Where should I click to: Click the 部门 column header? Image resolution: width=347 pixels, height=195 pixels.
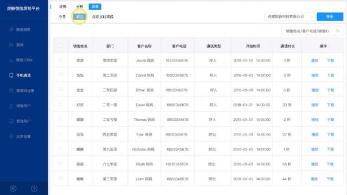(110, 46)
